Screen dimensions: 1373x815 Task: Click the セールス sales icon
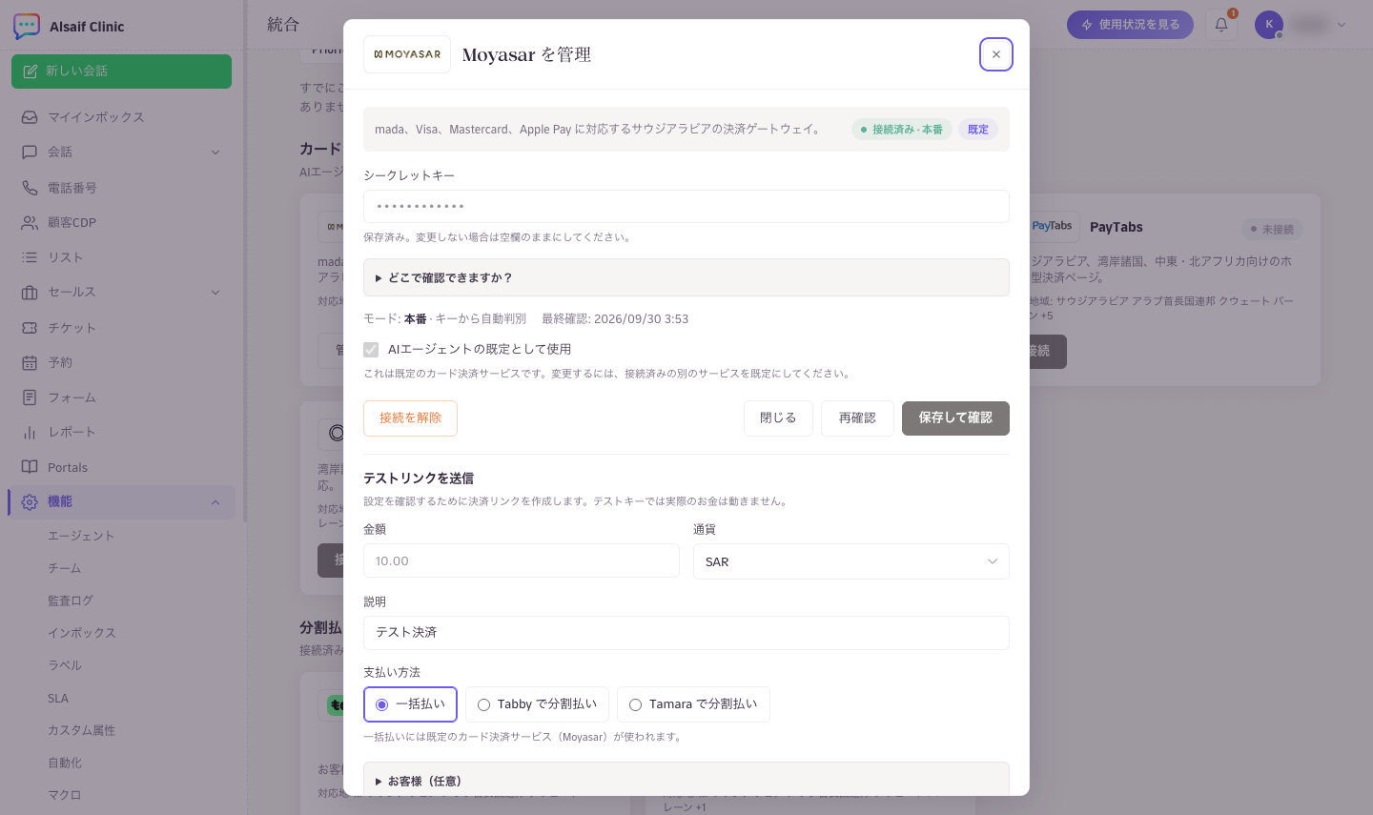pyautogui.click(x=30, y=292)
